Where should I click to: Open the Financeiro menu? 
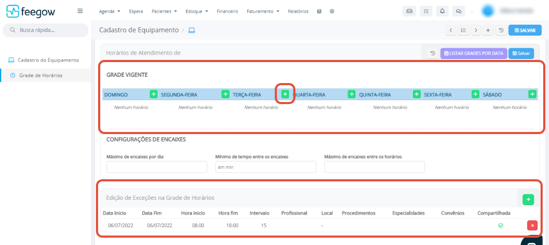(x=227, y=11)
